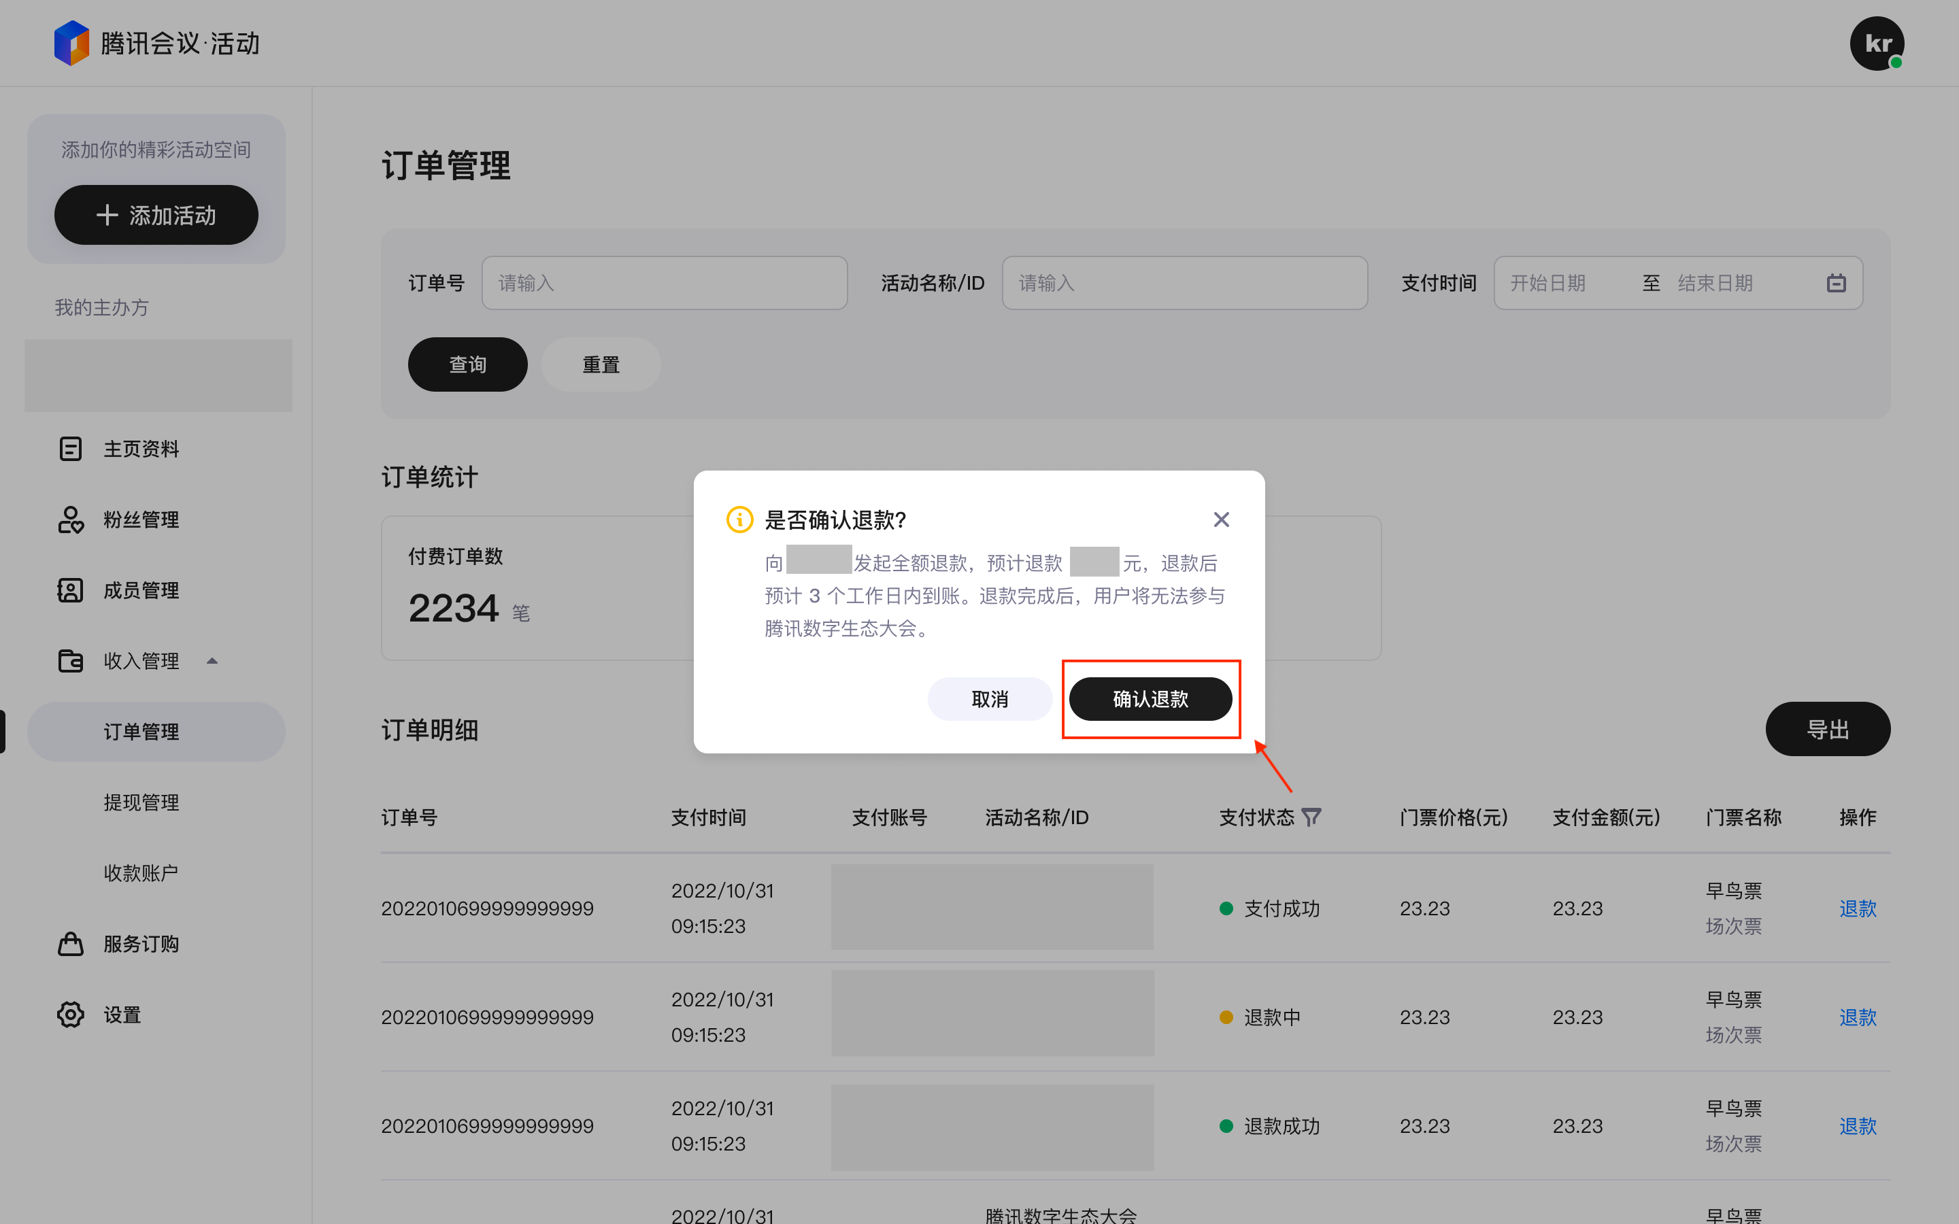The width and height of the screenshot is (1959, 1224).
Task: Click the 支付账号 column header
Action: 889,817
